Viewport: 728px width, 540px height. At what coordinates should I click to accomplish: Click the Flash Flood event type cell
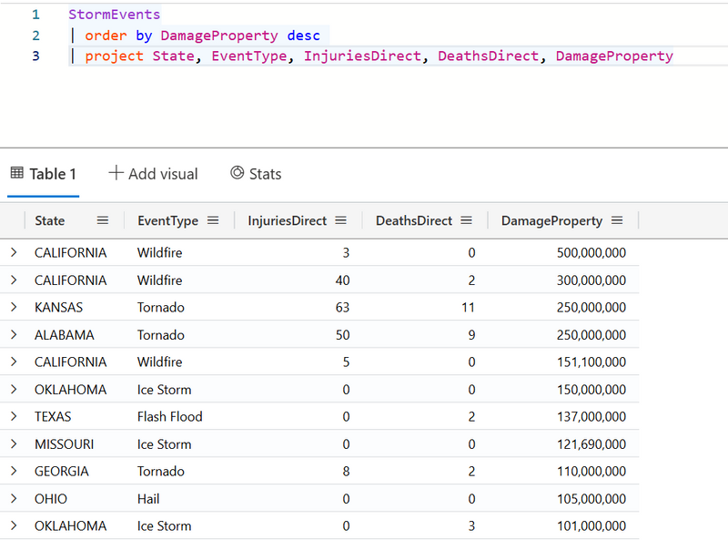169,416
